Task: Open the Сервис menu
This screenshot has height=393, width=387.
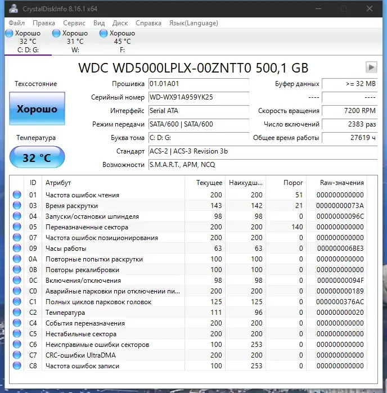Action: pyautogui.click(x=74, y=23)
